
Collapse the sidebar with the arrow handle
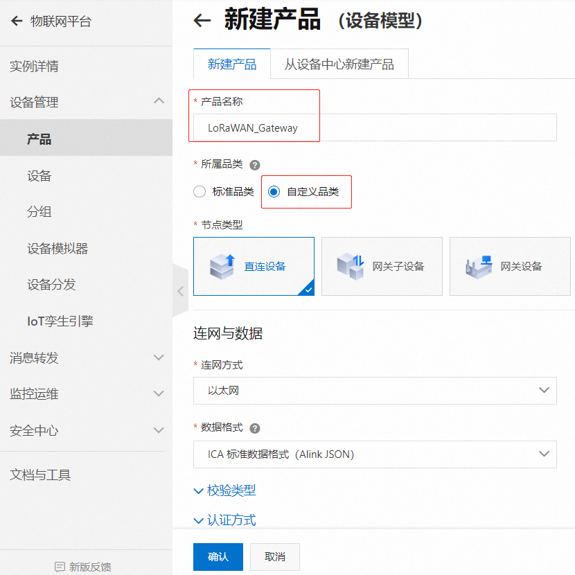point(180,292)
